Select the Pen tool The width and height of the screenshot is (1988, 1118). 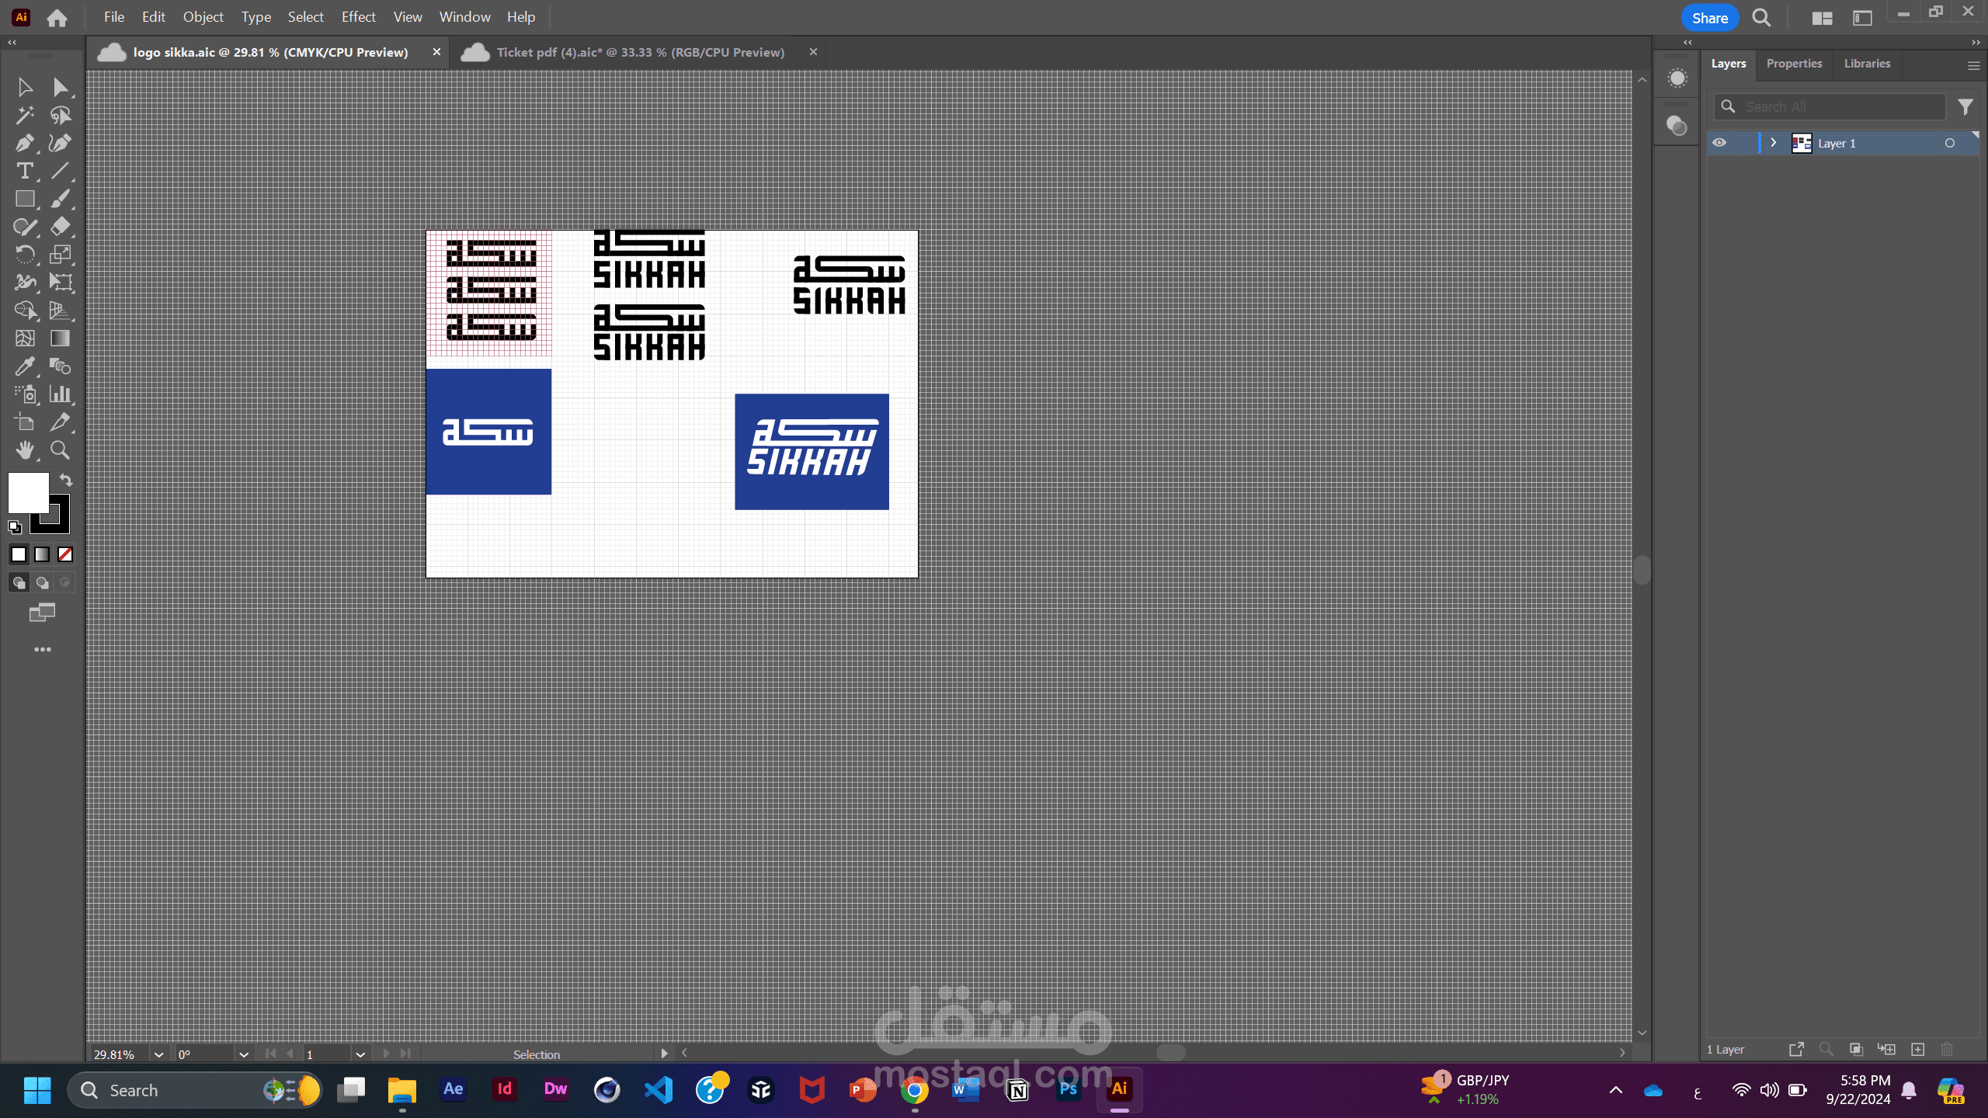click(24, 143)
